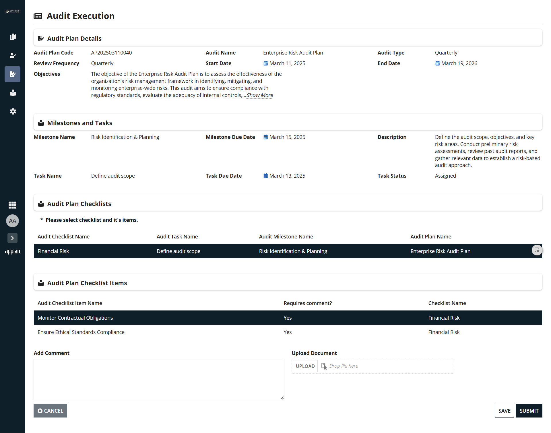Screen dimensions: 551x433
Task: Click into the Add Comment text area
Action: (x=159, y=379)
